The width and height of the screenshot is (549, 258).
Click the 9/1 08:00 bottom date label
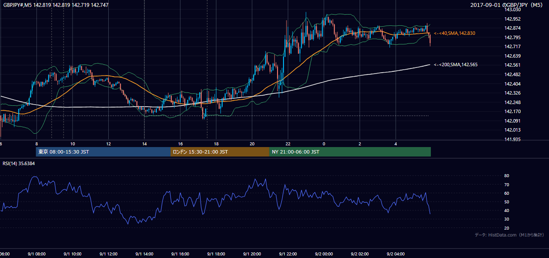tap(37, 254)
